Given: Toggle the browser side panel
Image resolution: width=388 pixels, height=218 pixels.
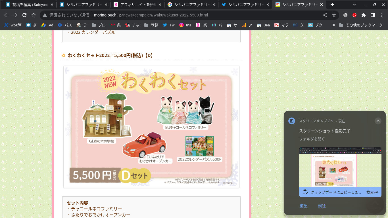Looking at the screenshot, I should click(373, 15).
